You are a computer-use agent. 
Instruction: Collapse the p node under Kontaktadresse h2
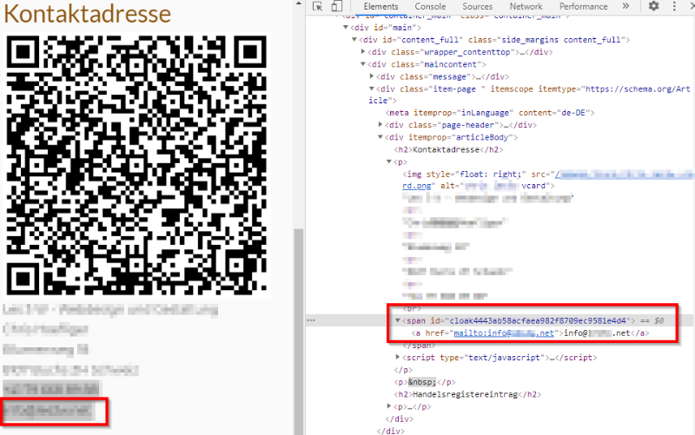tap(388, 161)
